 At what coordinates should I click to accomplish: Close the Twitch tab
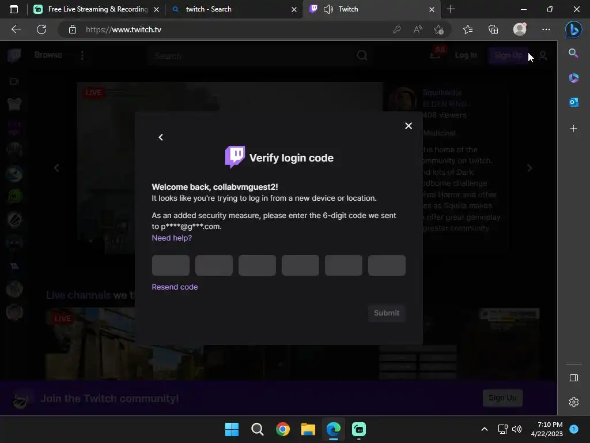(x=432, y=9)
